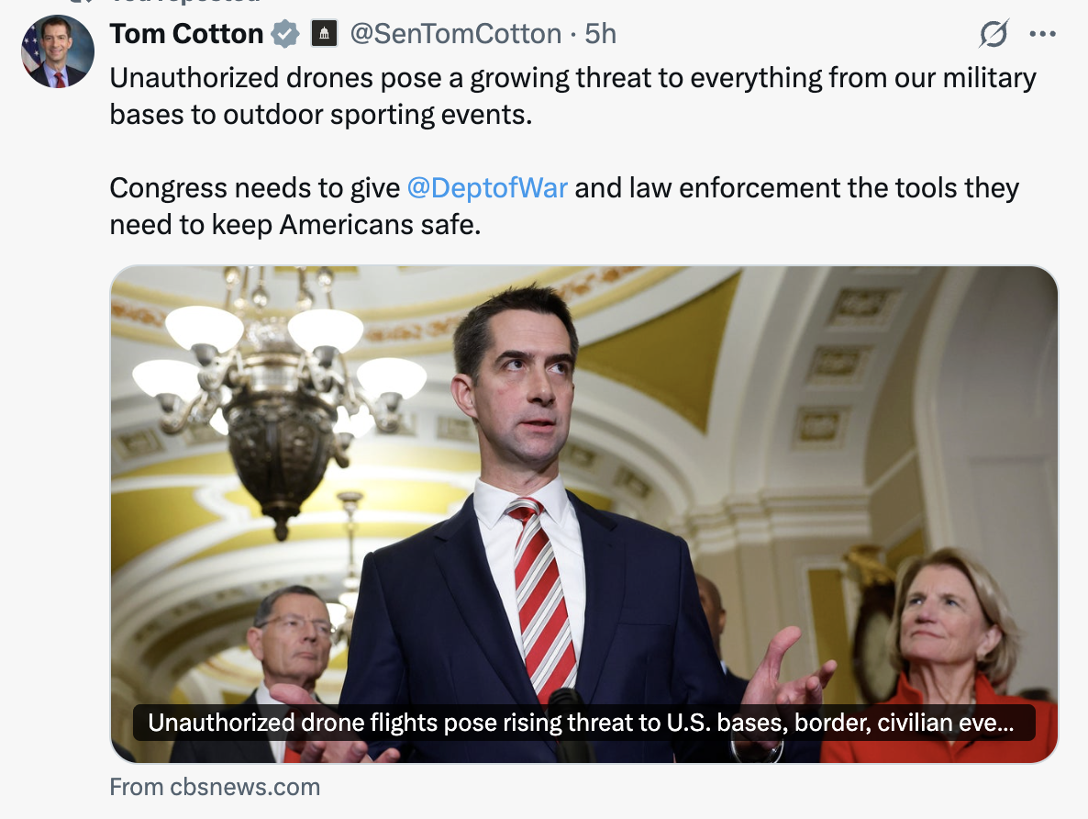Open the three-dot more options menu
This screenshot has height=819, width=1088.
pyautogui.click(x=1043, y=33)
